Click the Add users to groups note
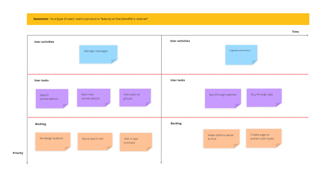Image resolution: width=322 pixels, height=181 pixels. coord(135,98)
